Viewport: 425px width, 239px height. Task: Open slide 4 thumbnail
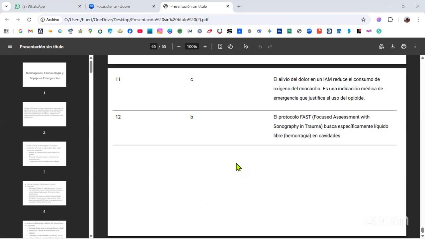pyautogui.click(x=44, y=193)
